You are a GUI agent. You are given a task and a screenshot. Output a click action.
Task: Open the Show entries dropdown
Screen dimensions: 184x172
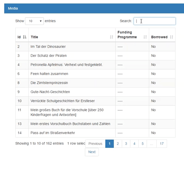[x=34, y=21]
